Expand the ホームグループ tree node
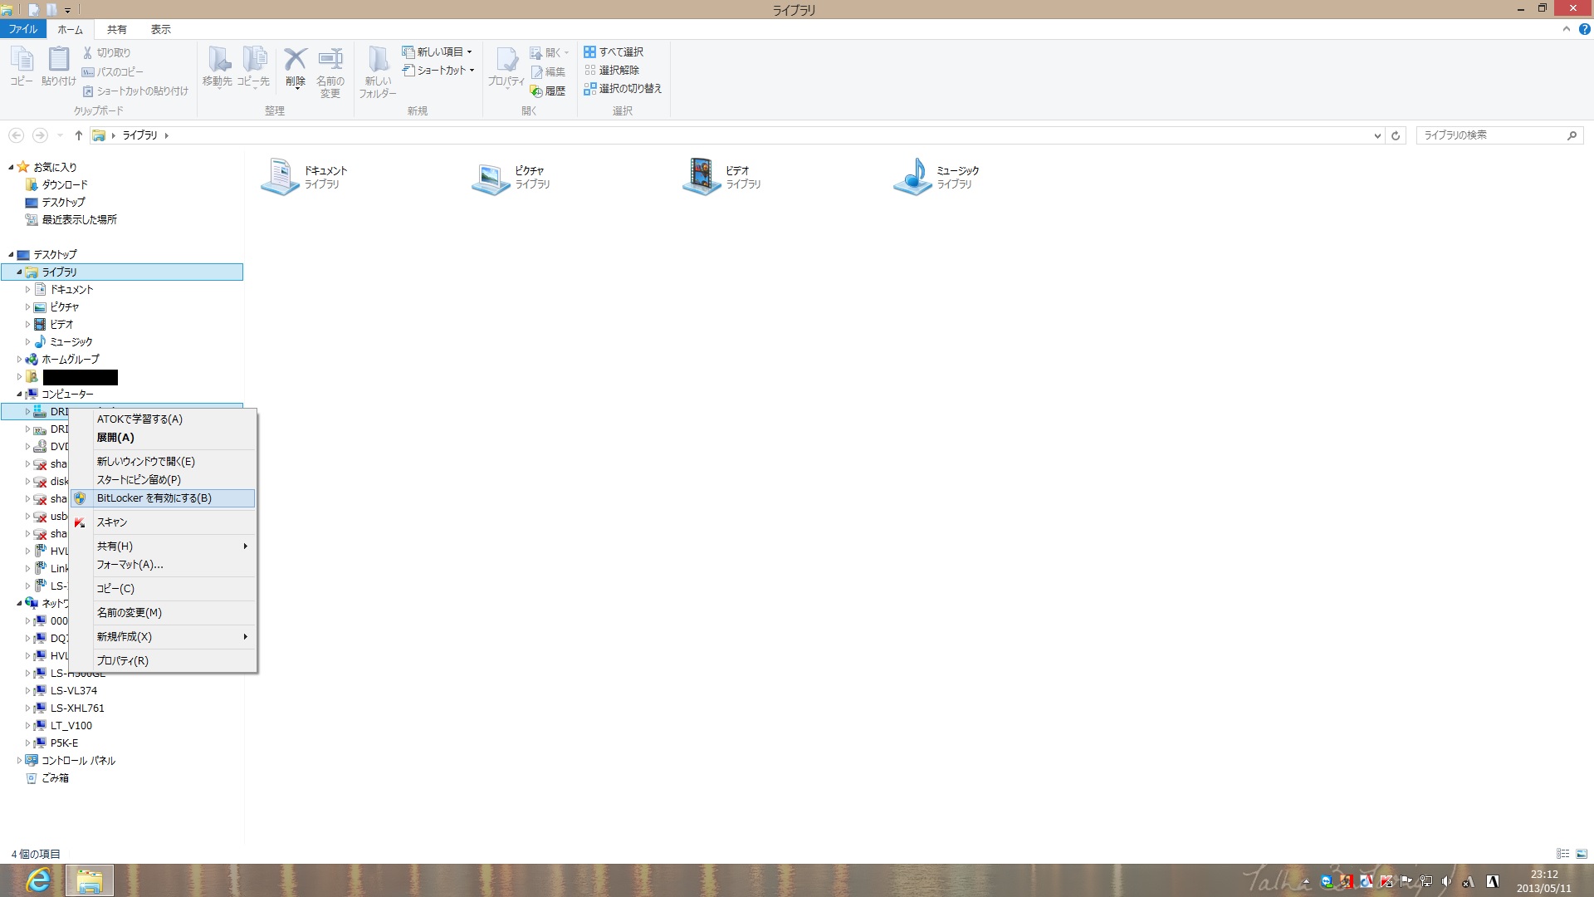Screen dimensions: 1594x897 click(19, 360)
